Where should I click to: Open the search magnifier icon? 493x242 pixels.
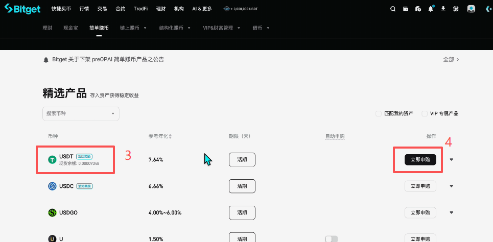pyautogui.click(x=393, y=9)
